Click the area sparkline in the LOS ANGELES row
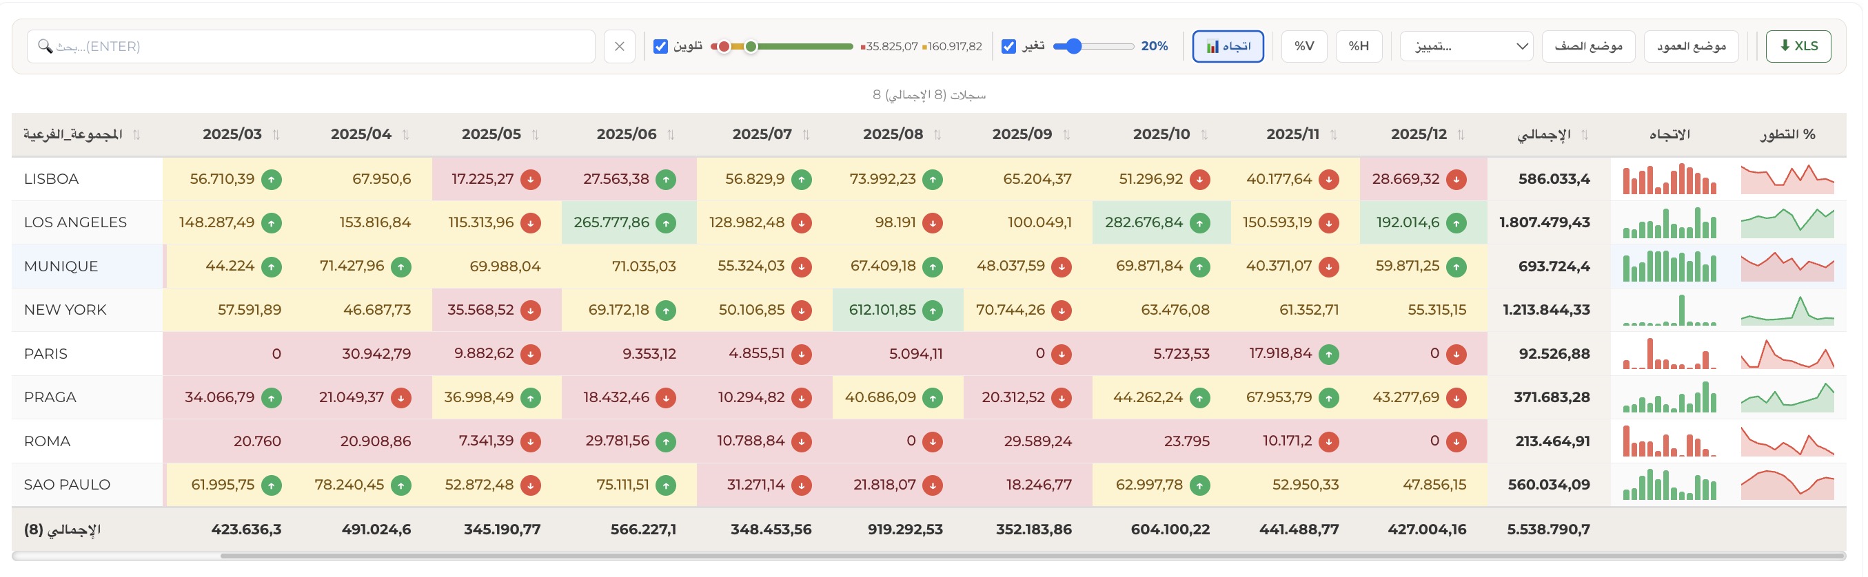The height and width of the screenshot is (577, 1868). (x=1787, y=223)
